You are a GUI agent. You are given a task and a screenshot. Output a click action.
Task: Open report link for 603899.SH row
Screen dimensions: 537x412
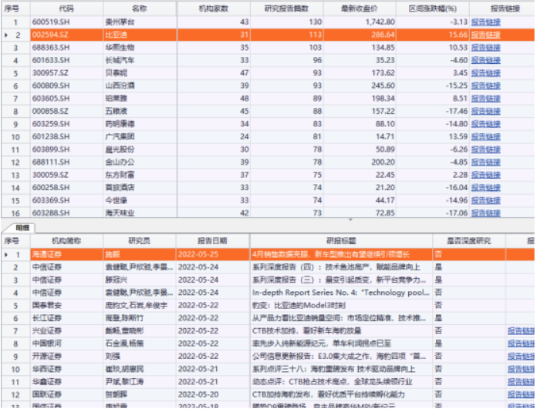(485, 149)
